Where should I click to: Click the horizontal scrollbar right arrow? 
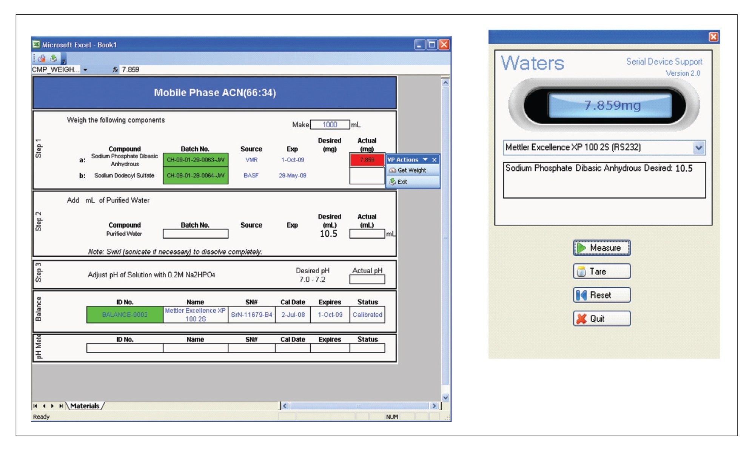[434, 406]
